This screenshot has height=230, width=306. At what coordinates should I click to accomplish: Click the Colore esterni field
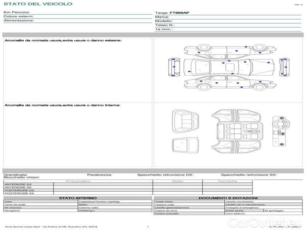click(76, 16)
